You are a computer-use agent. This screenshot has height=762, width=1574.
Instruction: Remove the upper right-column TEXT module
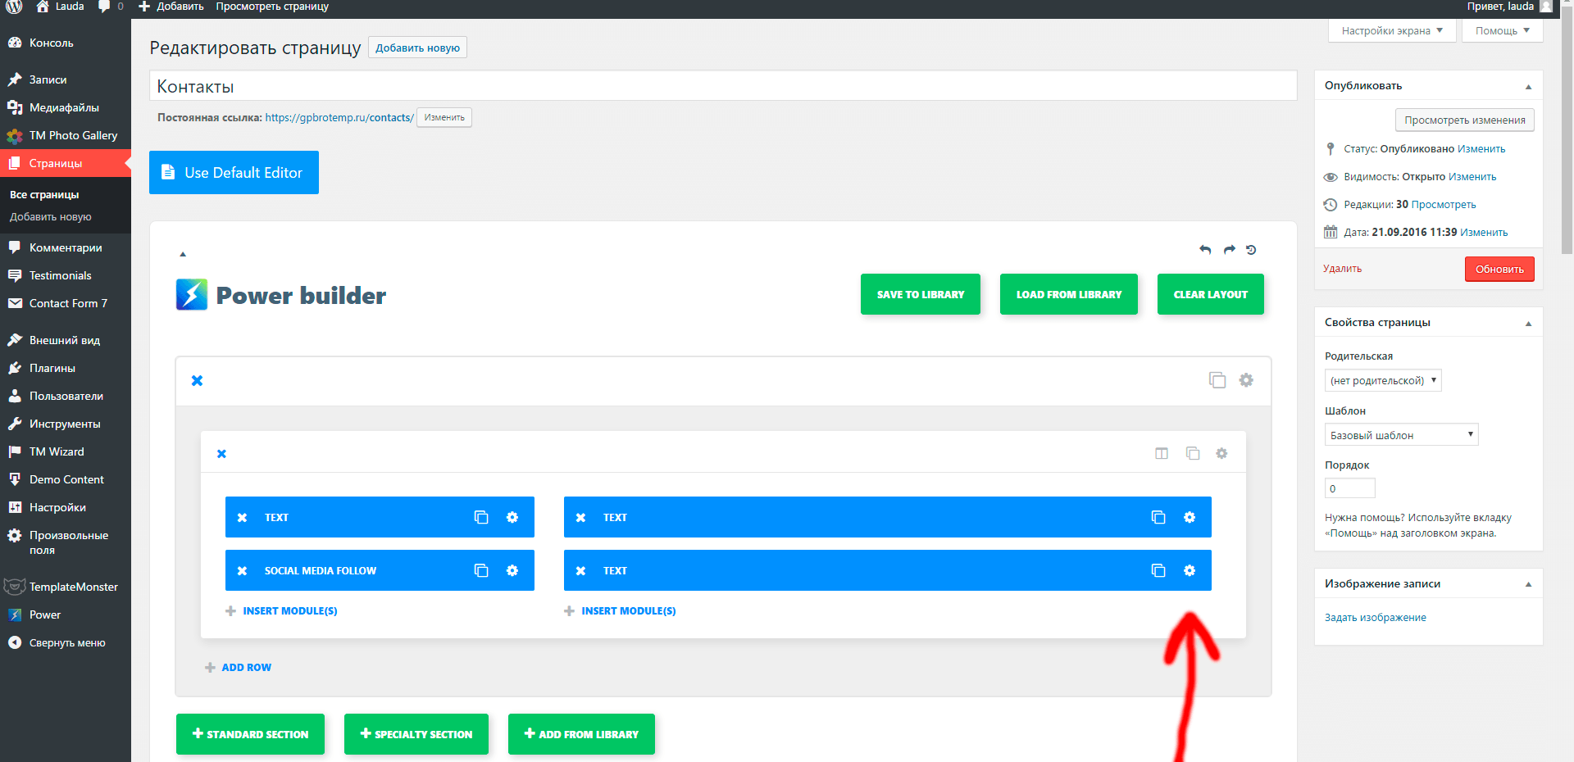pos(580,517)
